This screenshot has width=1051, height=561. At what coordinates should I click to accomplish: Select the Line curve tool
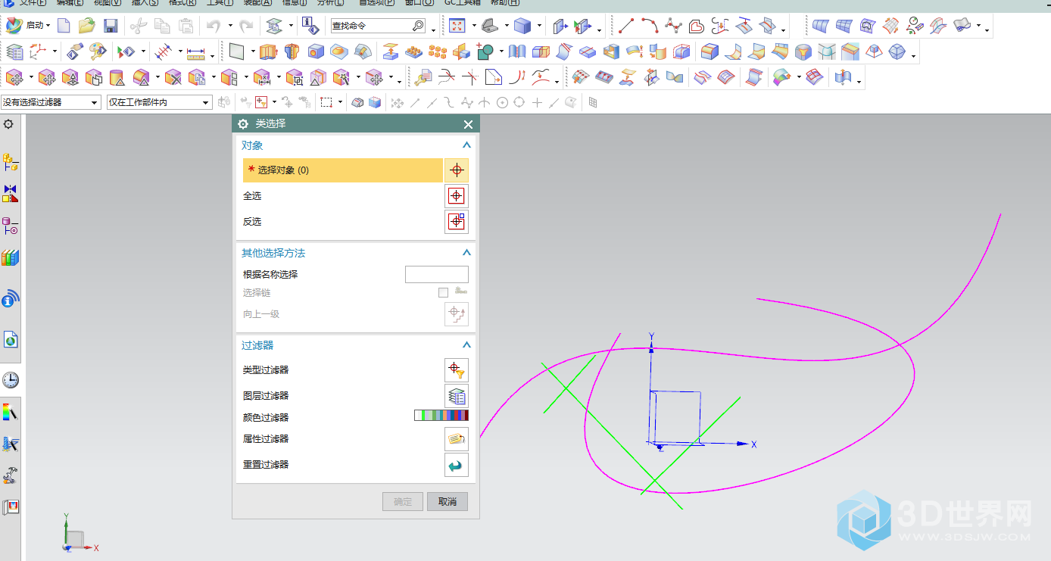click(626, 26)
